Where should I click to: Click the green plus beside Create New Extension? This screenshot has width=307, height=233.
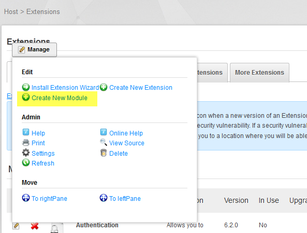pos(104,87)
